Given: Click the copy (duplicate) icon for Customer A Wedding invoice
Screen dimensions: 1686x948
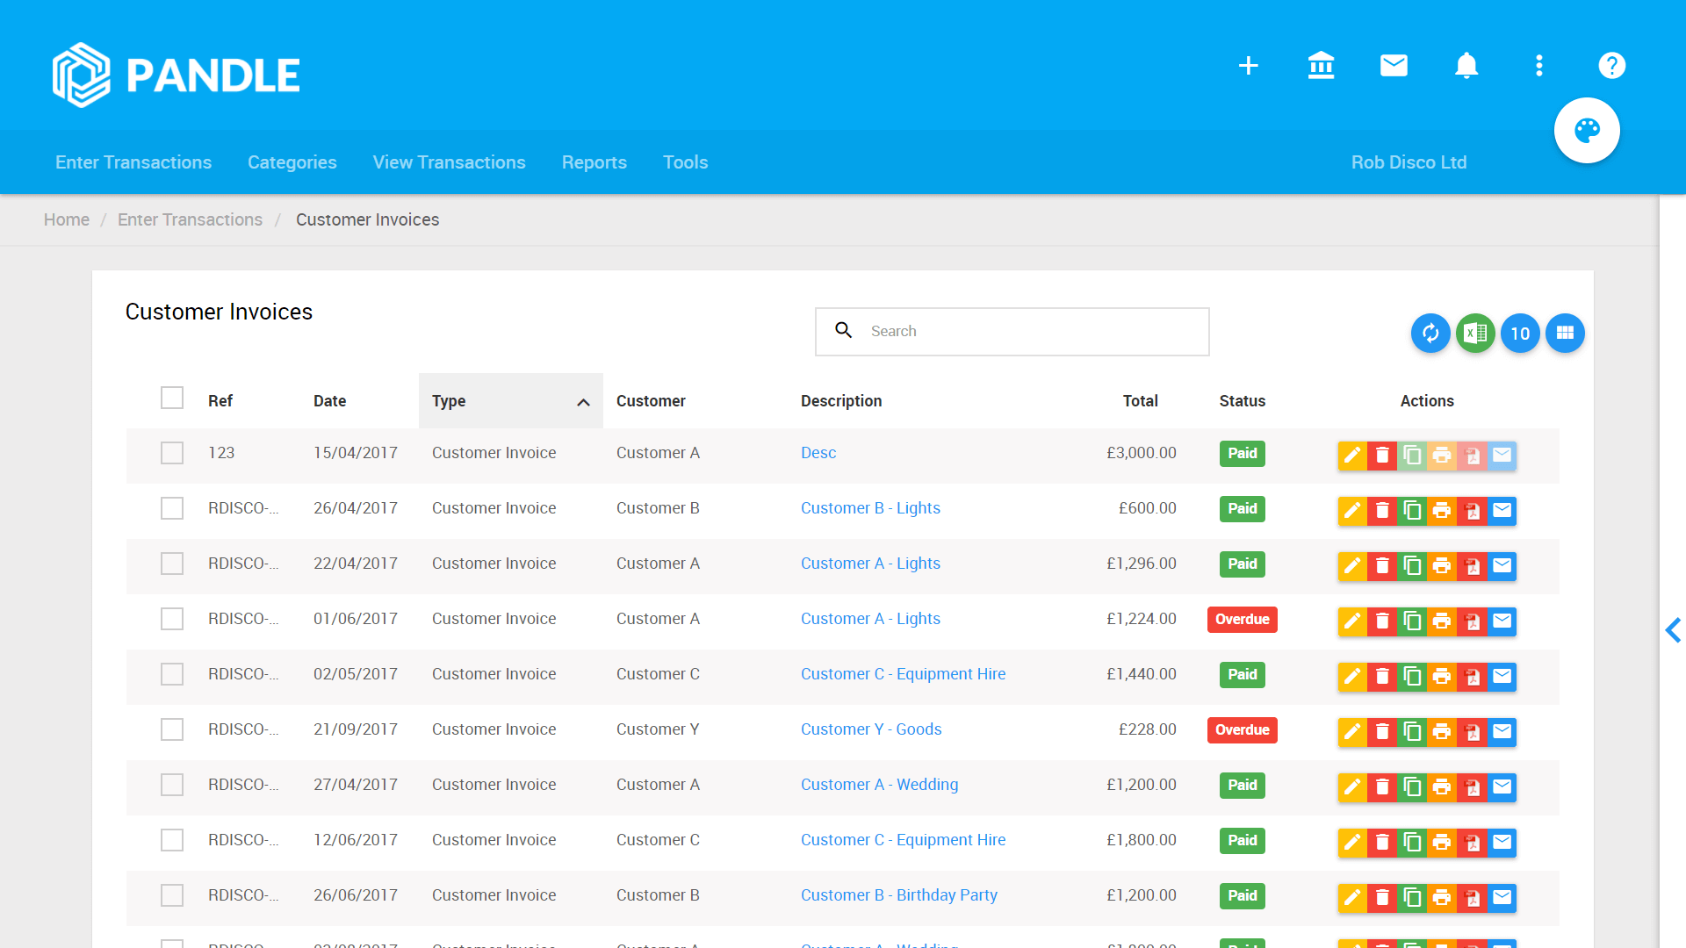Looking at the screenshot, I should [x=1411, y=785].
